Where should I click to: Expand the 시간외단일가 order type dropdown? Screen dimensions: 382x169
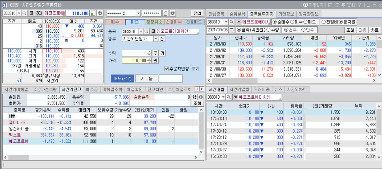click(156, 39)
